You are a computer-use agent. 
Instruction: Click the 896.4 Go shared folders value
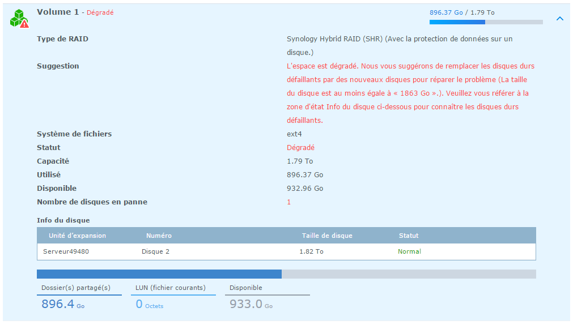pos(63,304)
